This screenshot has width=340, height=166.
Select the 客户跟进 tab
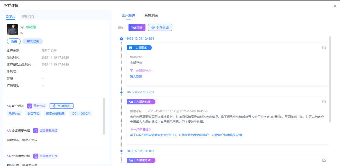(x=128, y=15)
